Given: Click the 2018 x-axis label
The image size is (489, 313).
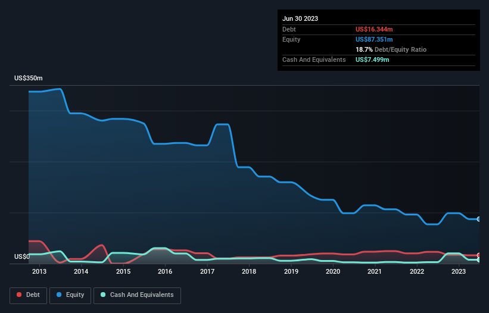Looking at the screenshot, I should [249, 271].
